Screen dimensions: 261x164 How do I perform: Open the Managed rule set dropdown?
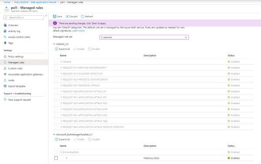[x=144, y=37]
